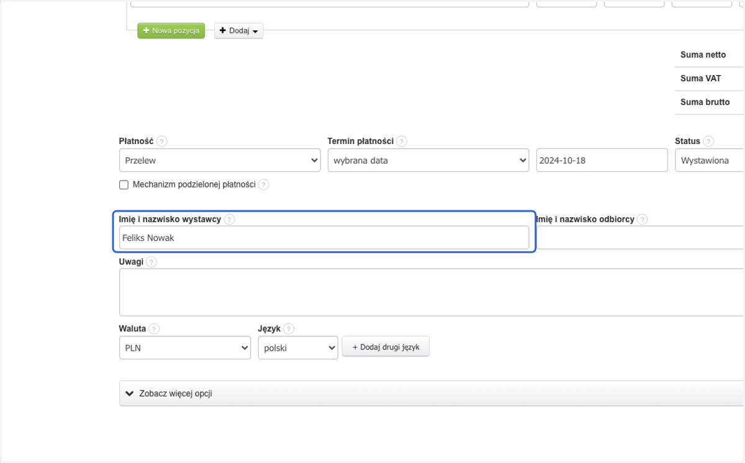The image size is (745, 463).
Task: Click the Imię i nazwisko odbiorcy label
Action: point(585,219)
